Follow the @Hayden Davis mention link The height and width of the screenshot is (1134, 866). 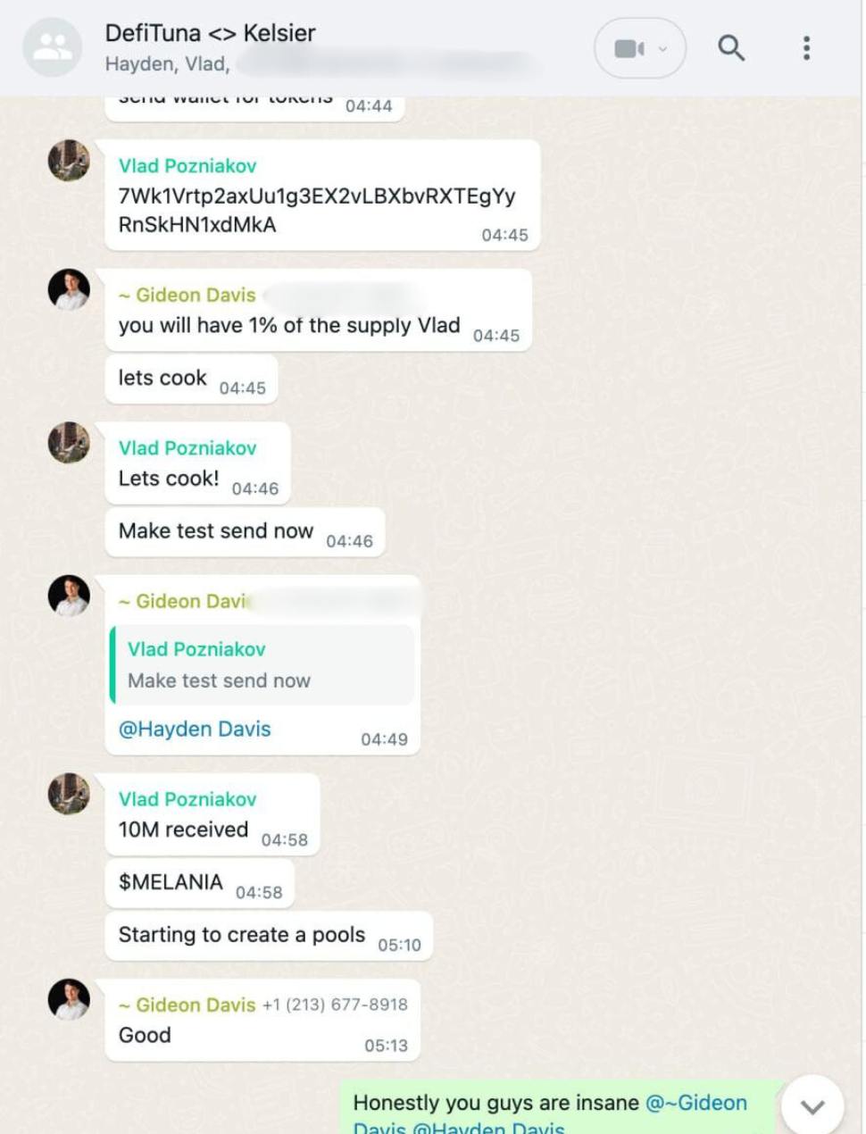click(195, 730)
